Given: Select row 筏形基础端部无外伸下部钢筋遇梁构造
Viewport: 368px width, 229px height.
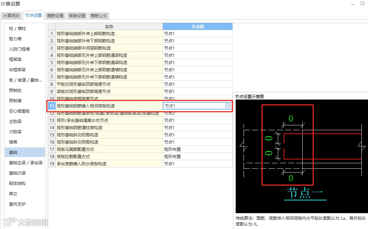Looking at the screenshot, I should (109, 63).
